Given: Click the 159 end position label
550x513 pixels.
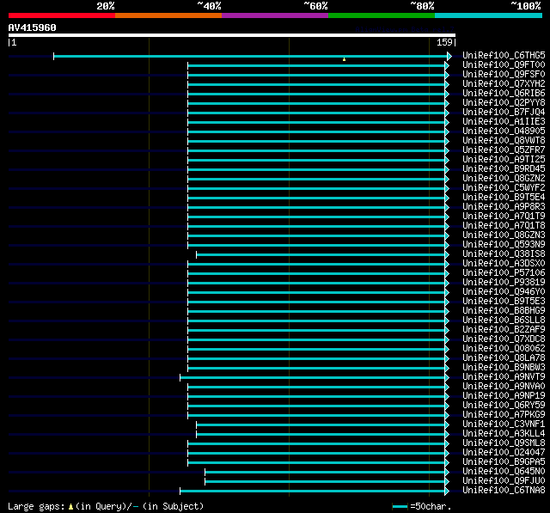Looking at the screenshot, I should [x=444, y=42].
